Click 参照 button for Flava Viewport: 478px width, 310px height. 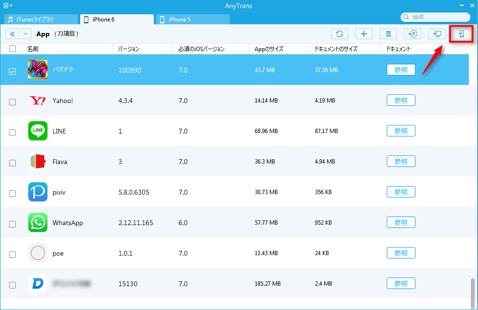(401, 161)
